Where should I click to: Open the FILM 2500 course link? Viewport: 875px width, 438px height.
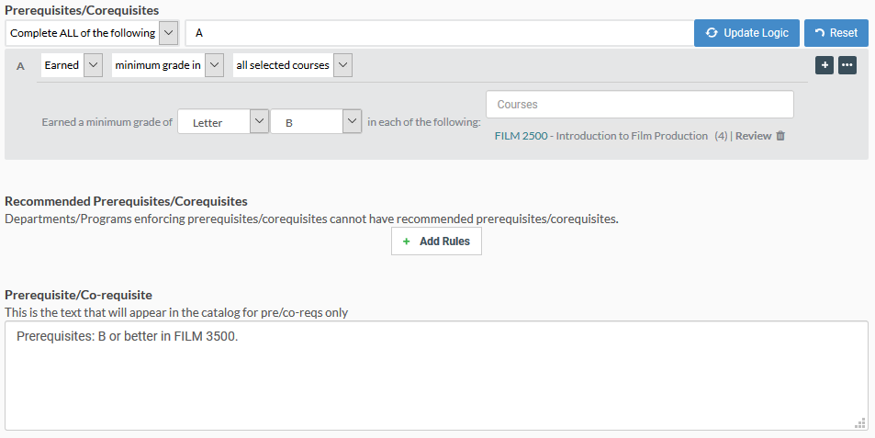tap(522, 136)
